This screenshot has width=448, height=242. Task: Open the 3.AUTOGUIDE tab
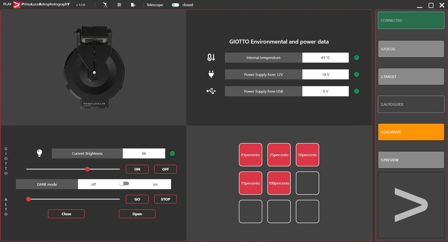coord(411,104)
